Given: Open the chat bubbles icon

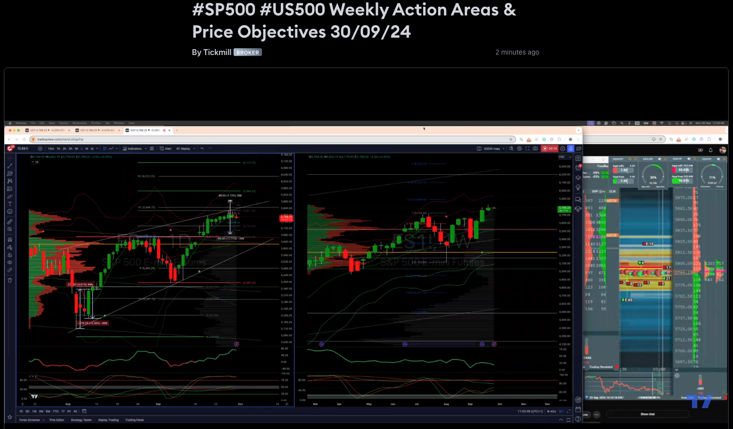Looking at the screenshot, I should coord(578,199).
